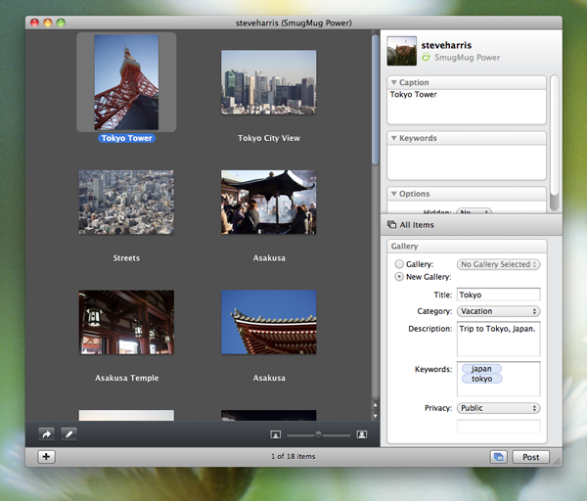Open the No Gallery Selected dropdown

tap(498, 264)
